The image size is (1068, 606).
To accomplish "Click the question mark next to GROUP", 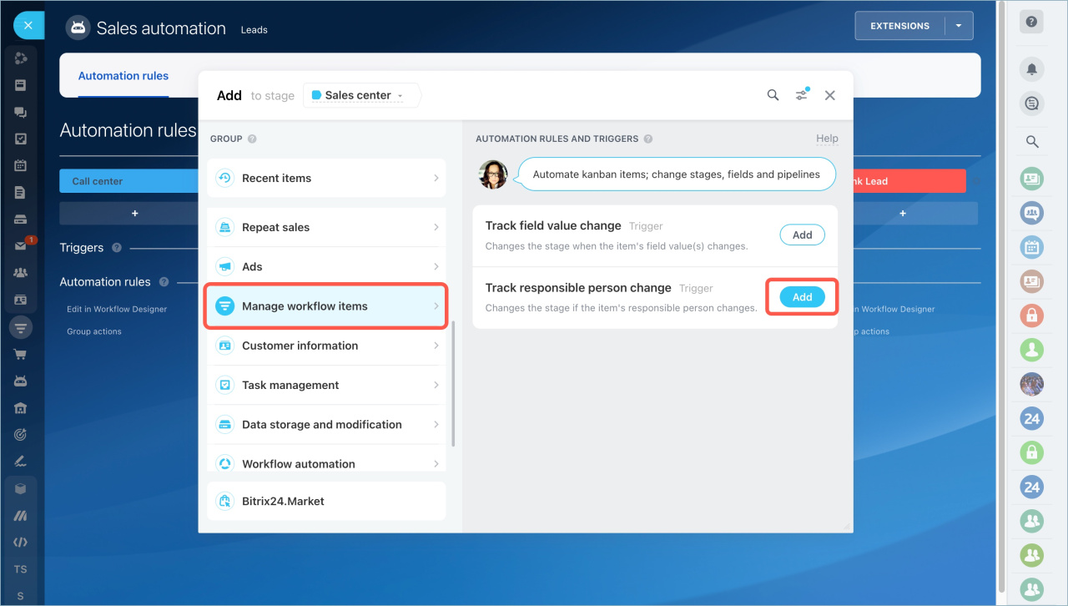I will (x=252, y=139).
